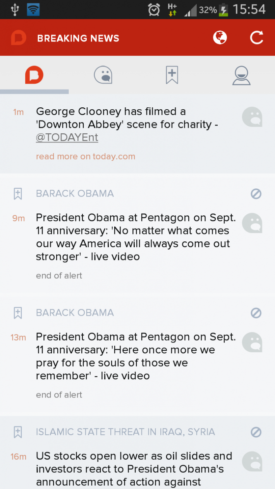Mute the second Barack Obama alert
Image resolution: width=275 pixels, height=489 pixels.
pos(256,313)
